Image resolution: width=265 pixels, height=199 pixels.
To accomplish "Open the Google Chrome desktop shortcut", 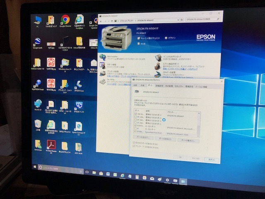I will (x=65, y=21).
